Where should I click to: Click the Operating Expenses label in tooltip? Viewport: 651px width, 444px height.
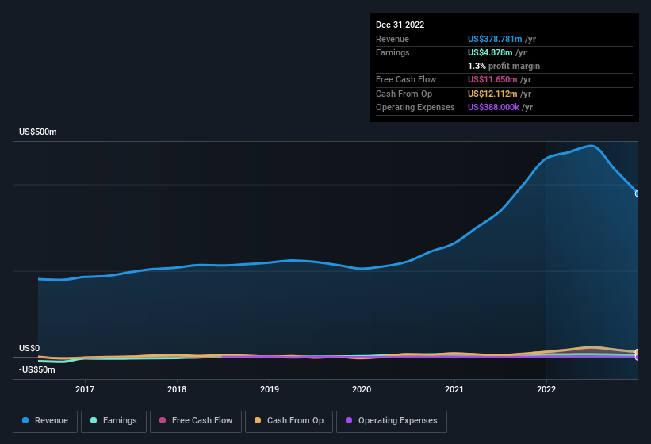pyautogui.click(x=415, y=108)
